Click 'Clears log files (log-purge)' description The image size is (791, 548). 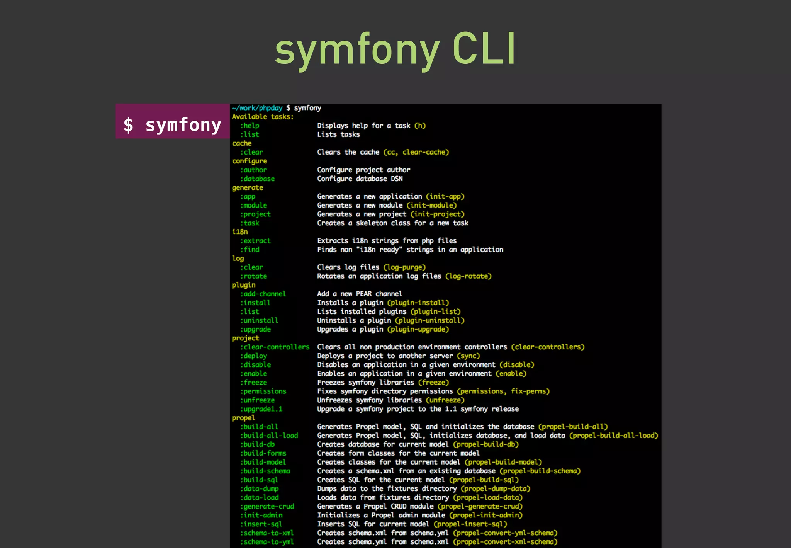371,267
